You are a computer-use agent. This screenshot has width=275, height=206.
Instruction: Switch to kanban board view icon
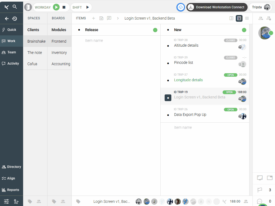pyautogui.click(x=239, y=18)
